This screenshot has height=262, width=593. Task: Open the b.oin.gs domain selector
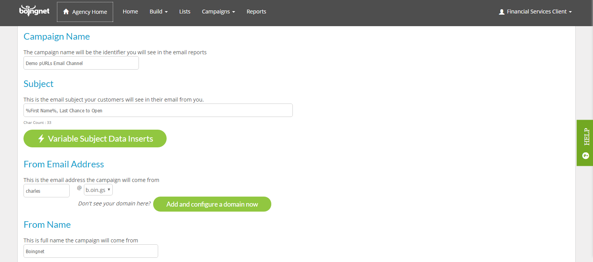(98, 190)
